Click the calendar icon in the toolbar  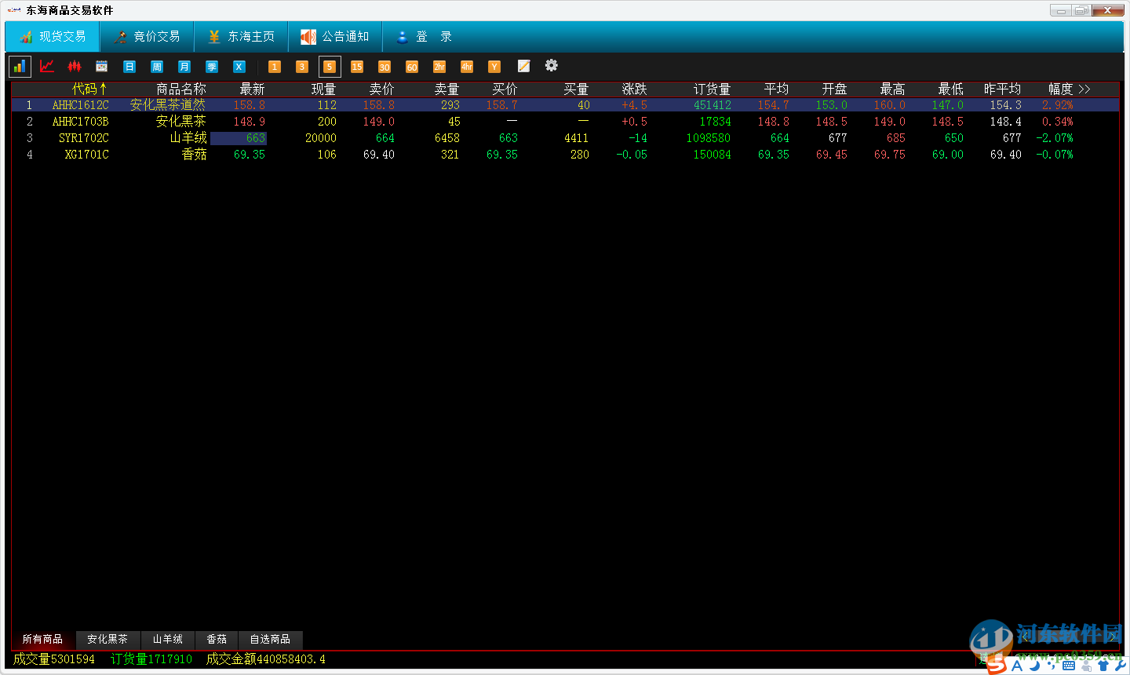pos(102,67)
